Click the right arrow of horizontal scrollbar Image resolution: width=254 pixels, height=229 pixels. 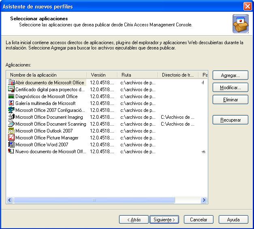(204, 200)
